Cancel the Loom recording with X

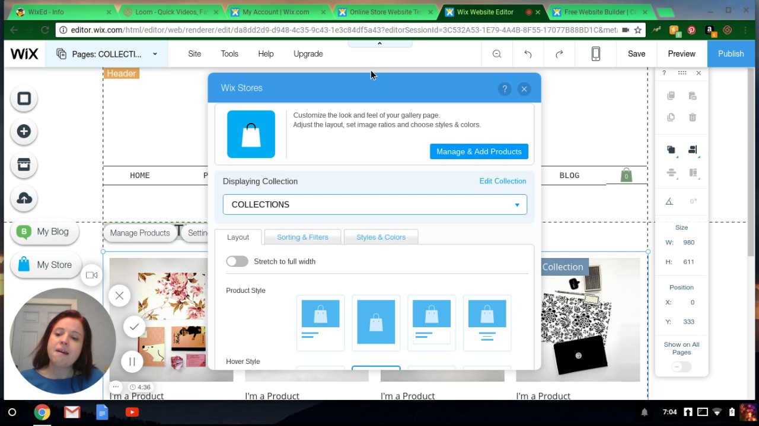click(119, 296)
